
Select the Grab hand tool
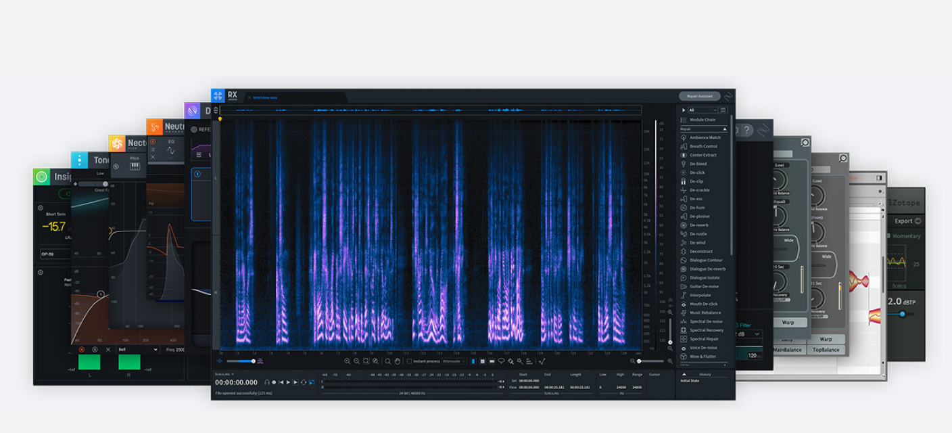click(x=398, y=361)
